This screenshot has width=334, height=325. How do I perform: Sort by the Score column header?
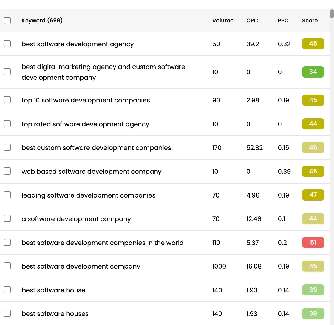click(x=310, y=21)
